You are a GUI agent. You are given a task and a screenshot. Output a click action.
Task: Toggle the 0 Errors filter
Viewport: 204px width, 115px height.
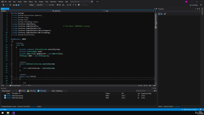coord(22,91)
